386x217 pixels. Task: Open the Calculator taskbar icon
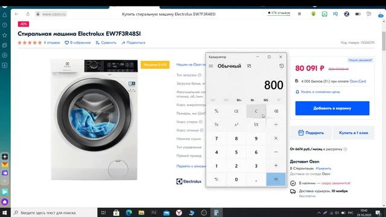(217, 213)
